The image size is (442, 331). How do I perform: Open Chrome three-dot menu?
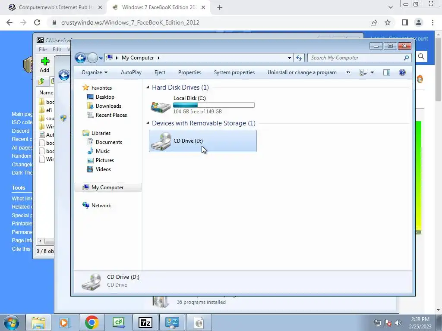(x=433, y=22)
